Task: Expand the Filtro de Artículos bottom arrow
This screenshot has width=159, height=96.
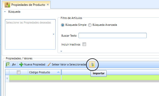Action: [61, 51]
